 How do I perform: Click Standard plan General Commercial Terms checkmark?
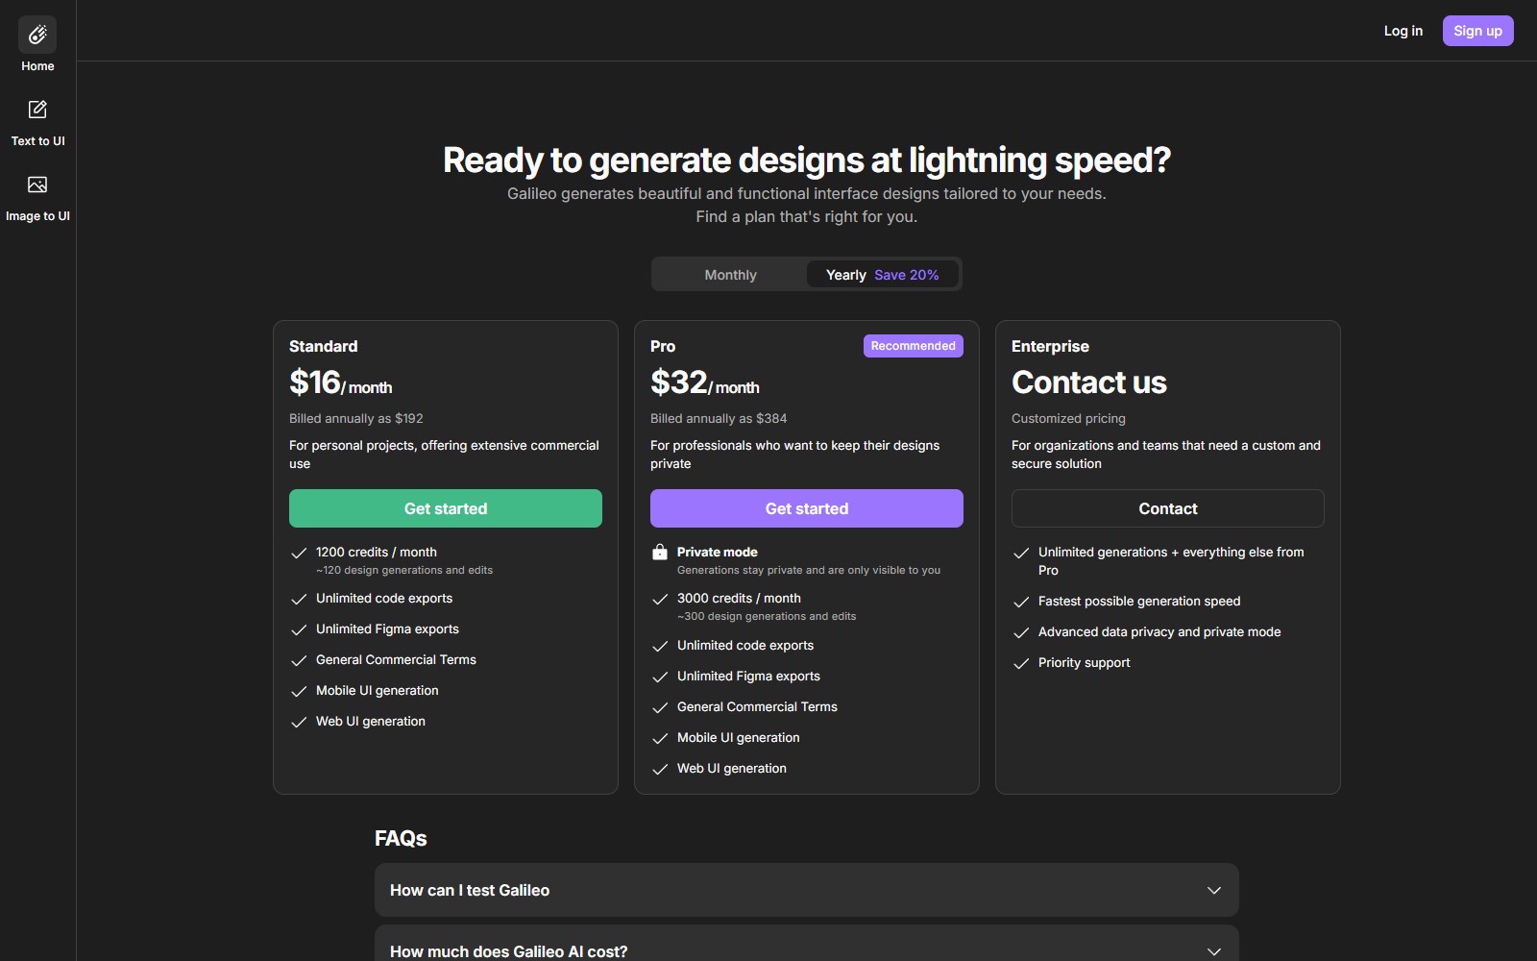[299, 661]
